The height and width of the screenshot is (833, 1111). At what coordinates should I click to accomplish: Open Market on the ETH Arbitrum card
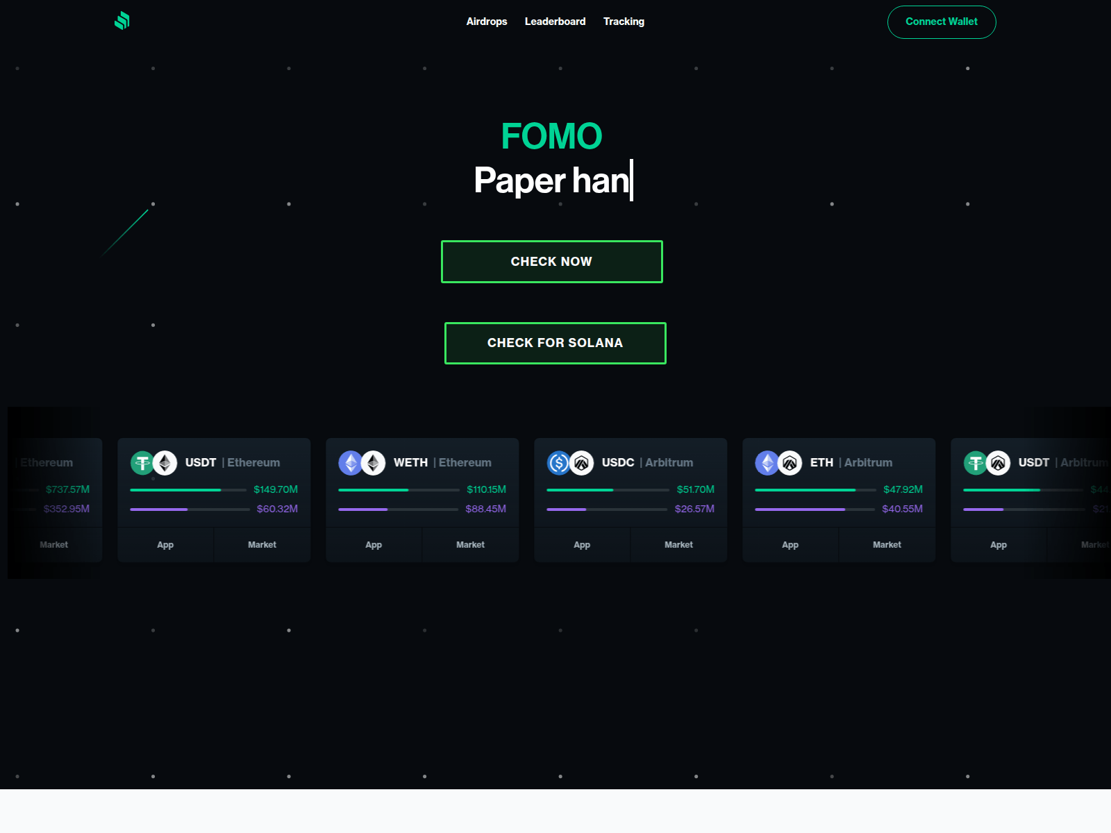pyautogui.click(x=887, y=545)
